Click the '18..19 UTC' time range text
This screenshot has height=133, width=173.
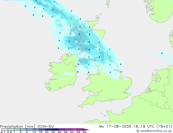tap(144, 126)
